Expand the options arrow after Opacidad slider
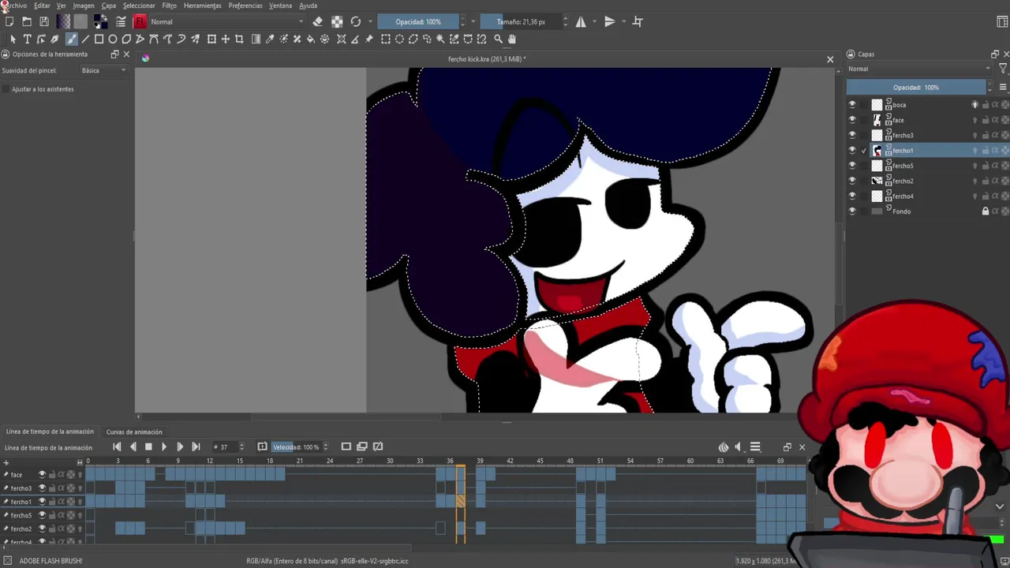Viewport: 1010px width, 568px height. [473, 21]
